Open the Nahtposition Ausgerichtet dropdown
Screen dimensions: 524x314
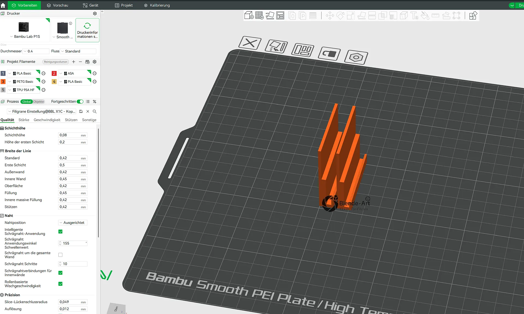pos(73,223)
